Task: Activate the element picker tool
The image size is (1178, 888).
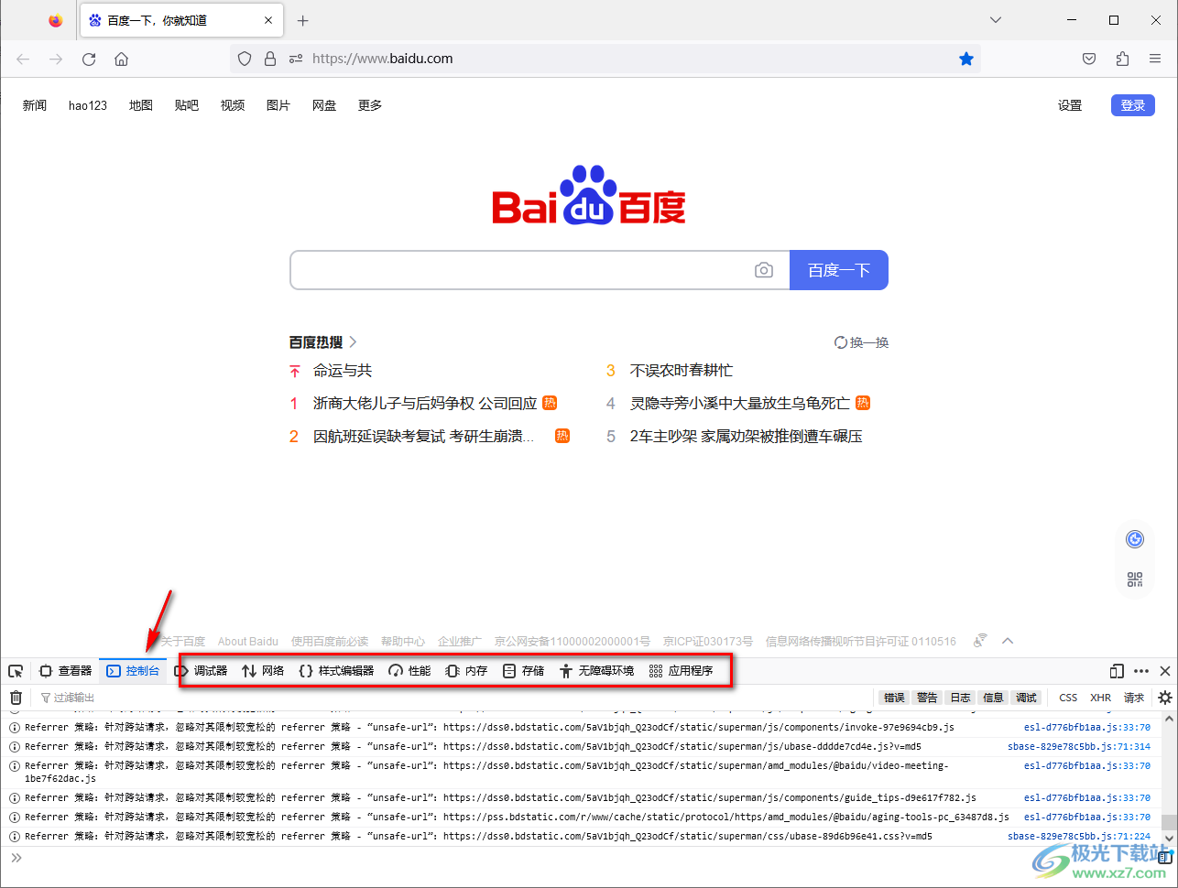Action: click(x=16, y=671)
